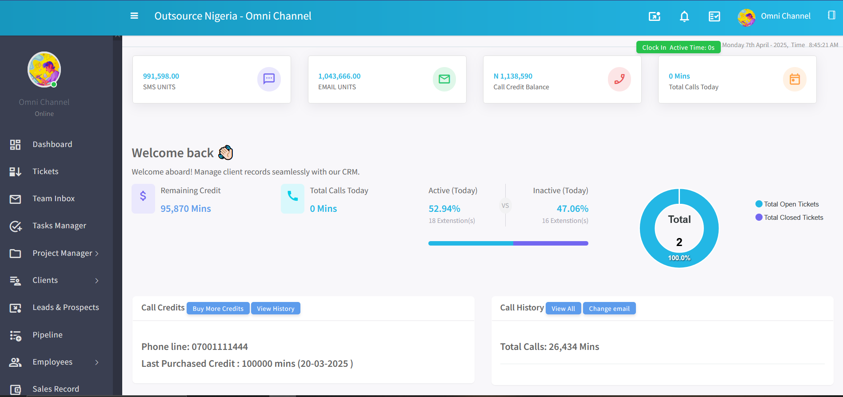Click the checklist tasks icon in header
The image size is (843, 397).
[x=714, y=16]
